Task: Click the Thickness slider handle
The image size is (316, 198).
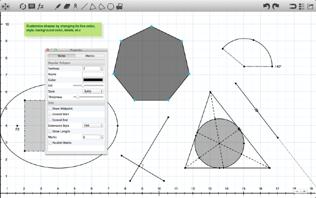Action: (x=77, y=97)
